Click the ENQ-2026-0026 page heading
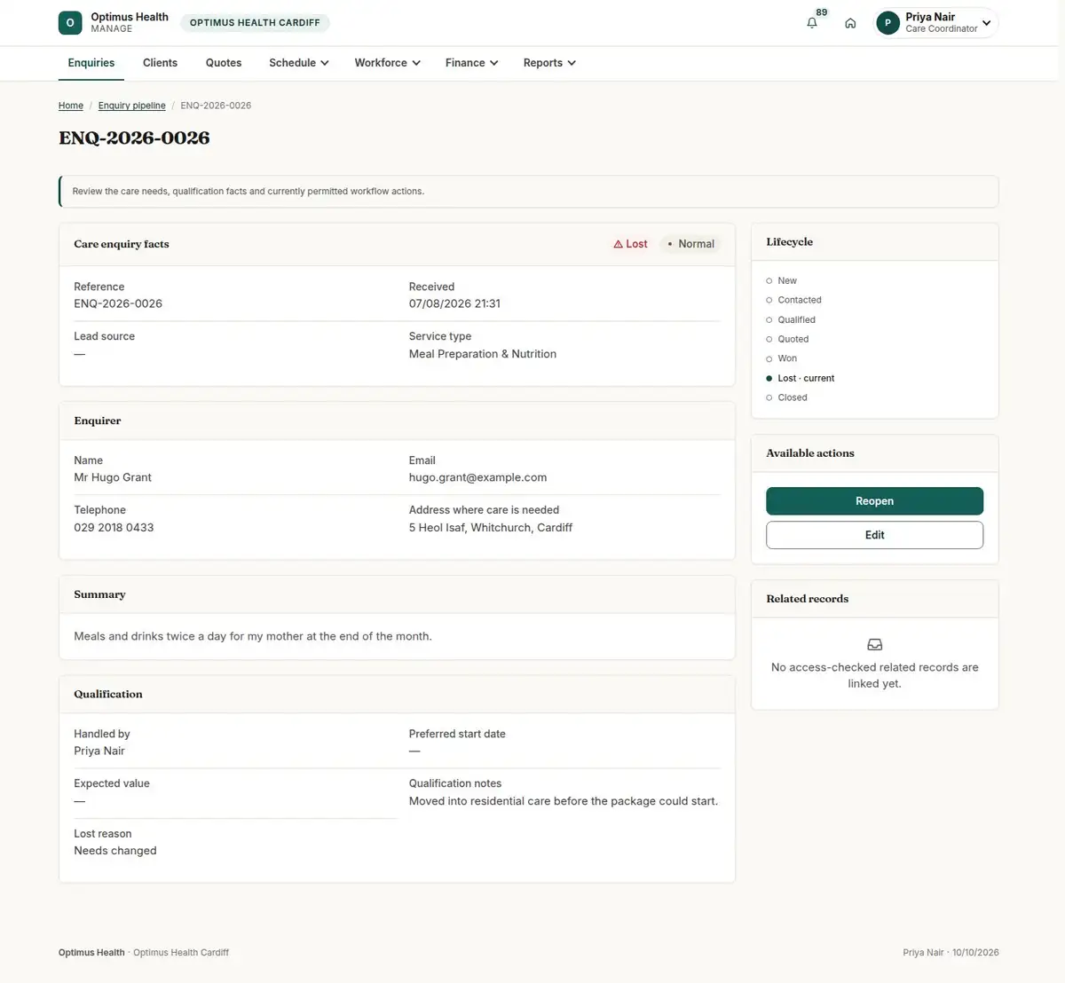This screenshot has height=983, width=1065. pos(134,138)
